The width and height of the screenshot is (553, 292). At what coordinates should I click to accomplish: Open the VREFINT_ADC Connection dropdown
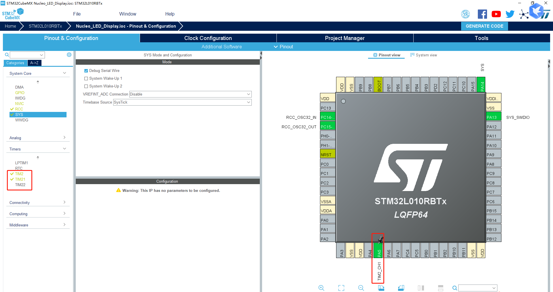click(x=190, y=94)
